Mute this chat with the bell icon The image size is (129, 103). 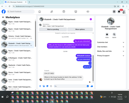coord(107,35)
